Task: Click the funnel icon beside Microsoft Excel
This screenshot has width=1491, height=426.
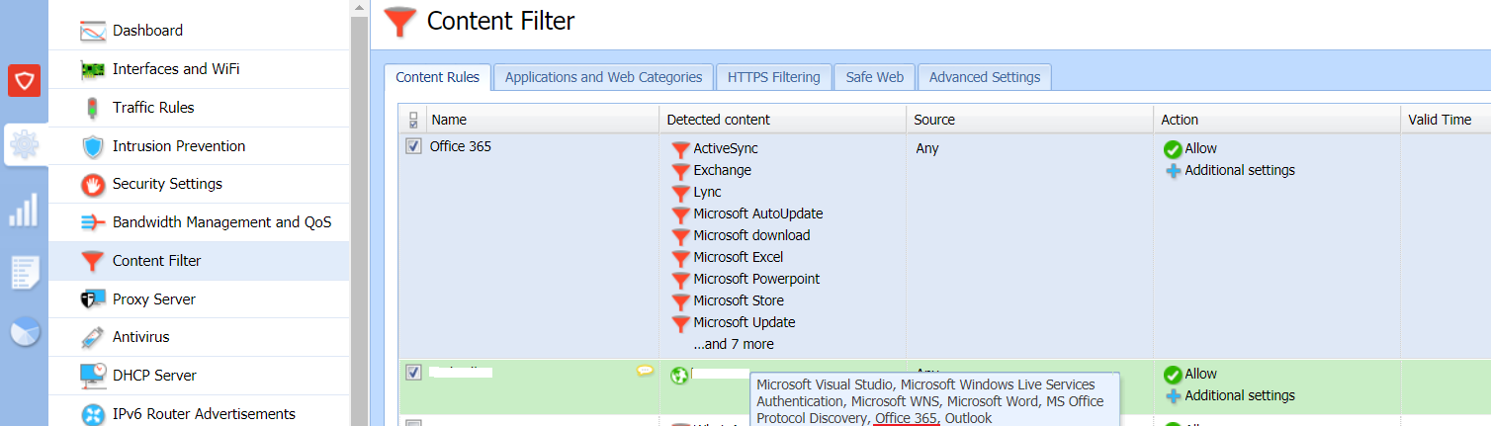Action: (x=680, y=258)
